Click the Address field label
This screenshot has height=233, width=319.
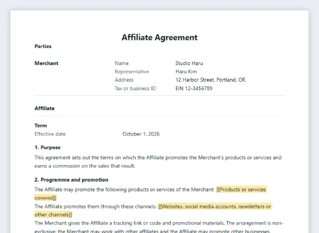click(x=124, y=80)
